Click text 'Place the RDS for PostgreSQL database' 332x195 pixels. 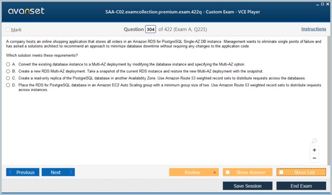[x=52, y=85]
